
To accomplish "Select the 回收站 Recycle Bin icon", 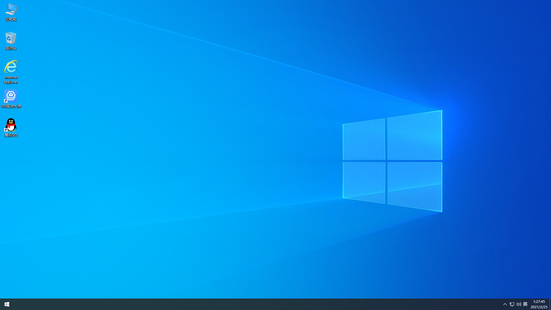I will click(11, 41).
